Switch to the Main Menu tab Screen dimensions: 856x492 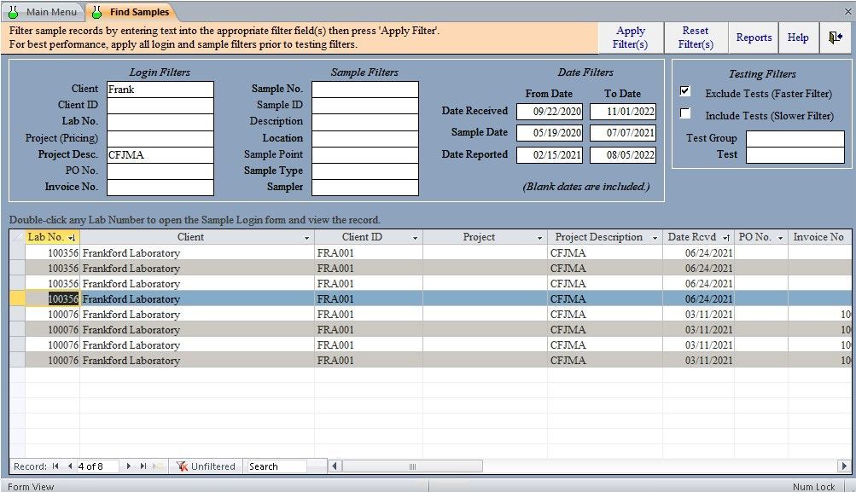tap(43, 12)
